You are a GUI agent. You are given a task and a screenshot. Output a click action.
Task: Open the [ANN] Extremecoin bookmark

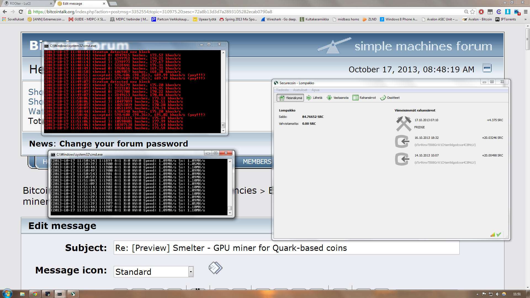click(x=46, y=19)
